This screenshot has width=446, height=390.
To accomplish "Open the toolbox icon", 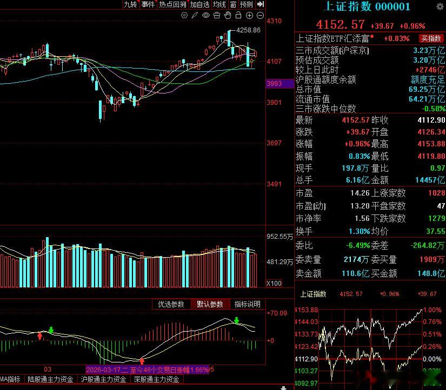I will click(x=217, y=15).
